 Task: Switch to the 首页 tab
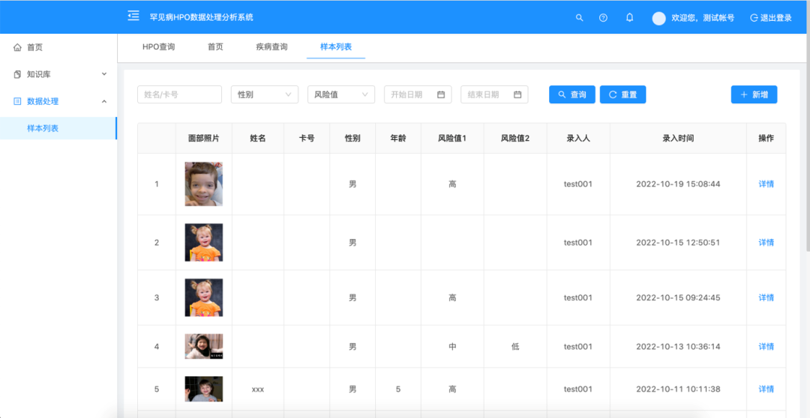click(x=215, y=47)
